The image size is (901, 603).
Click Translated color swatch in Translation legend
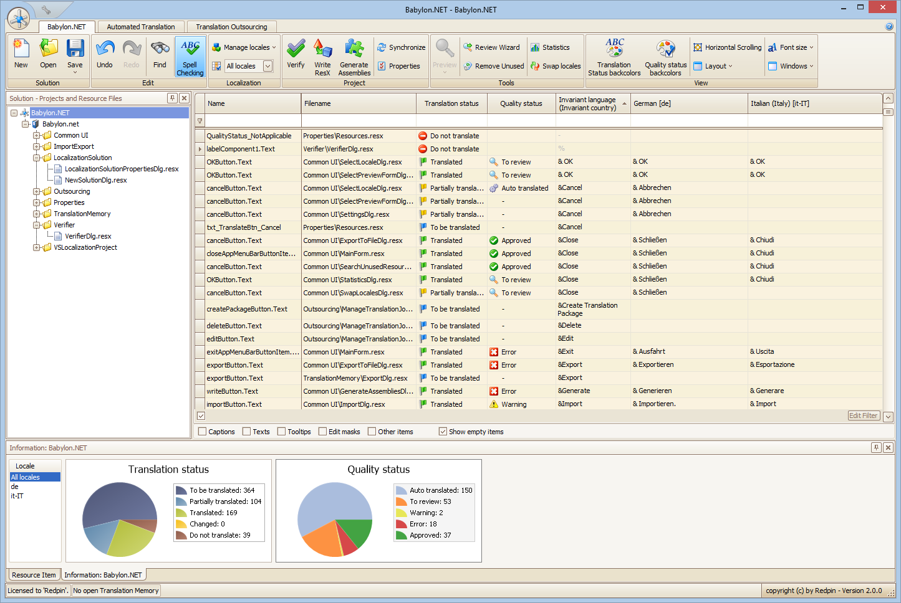[181, 513]
